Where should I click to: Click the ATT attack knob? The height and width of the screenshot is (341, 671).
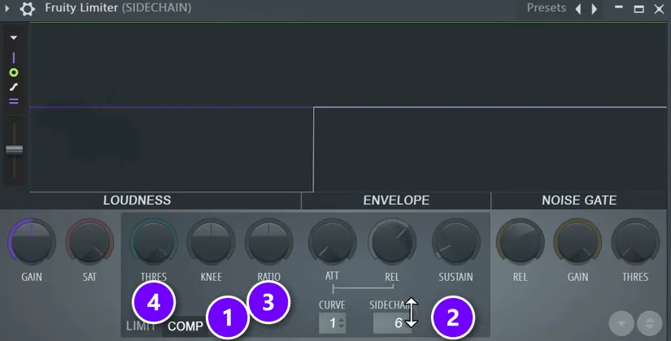pyautogui.click(x=332, y=242)
